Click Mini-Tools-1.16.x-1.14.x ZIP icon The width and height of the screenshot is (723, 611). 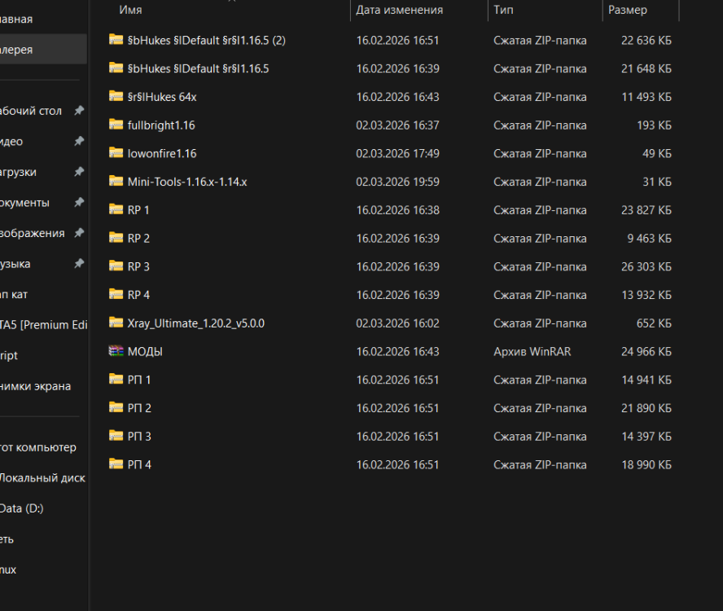click(116, 181)
